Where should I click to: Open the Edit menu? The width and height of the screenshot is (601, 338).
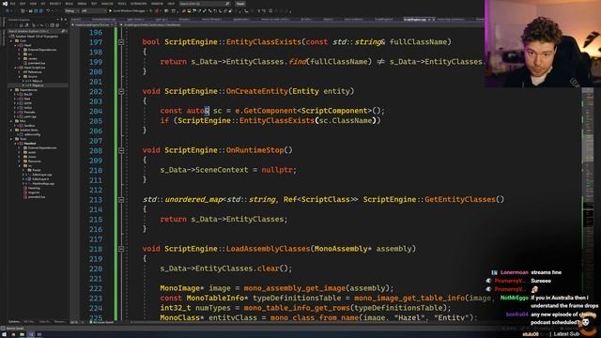tap(23, 4)
